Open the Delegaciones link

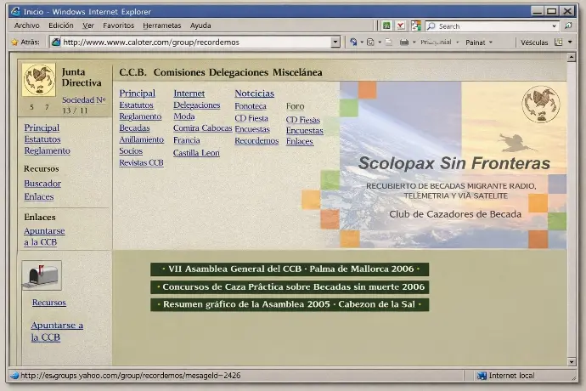[x=196, y=105]
